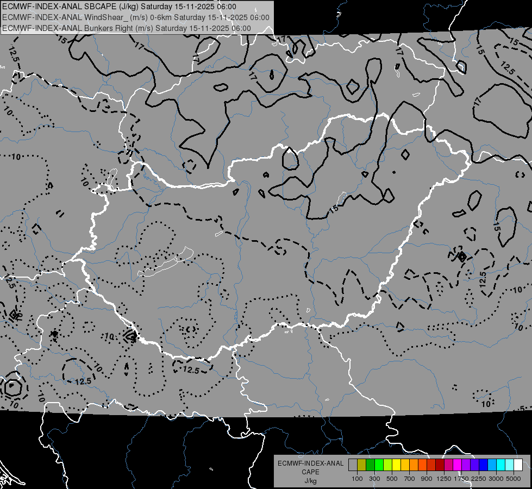Image resolution: width=532 pixels, height=489 pixels.
Task: Pick the cyan swatch after 3000
Action: point(501,465)
